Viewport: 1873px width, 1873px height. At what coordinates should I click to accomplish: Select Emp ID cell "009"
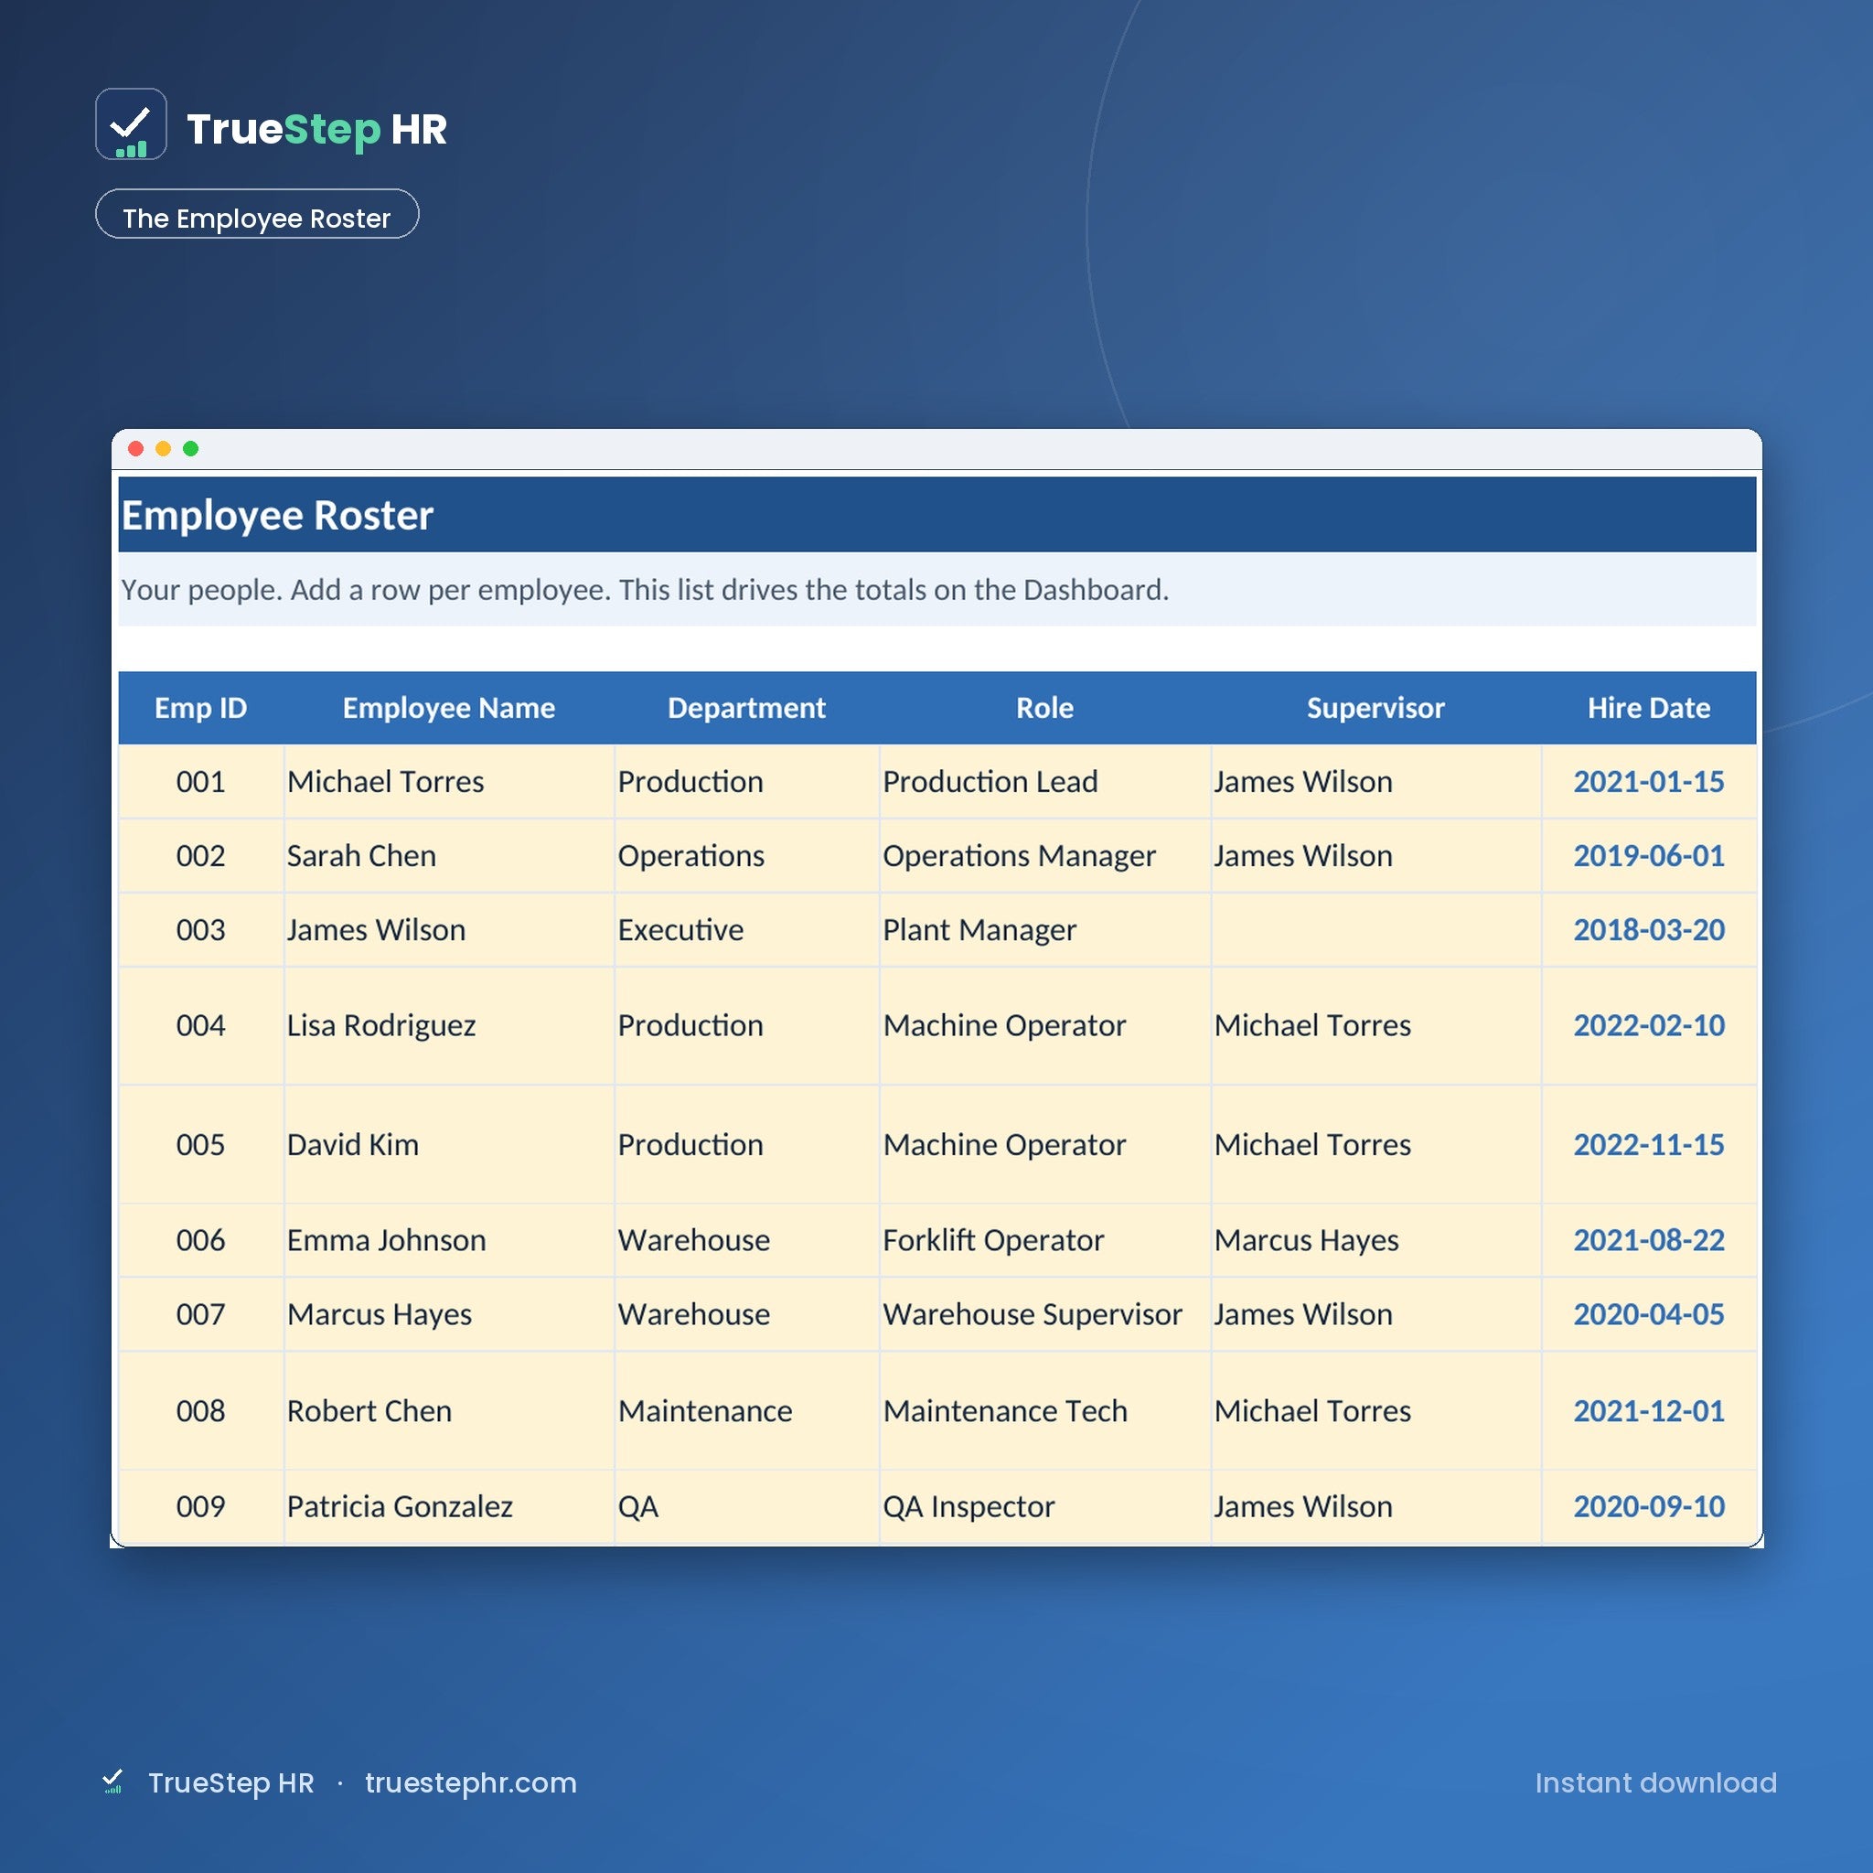coord(200,1506)
